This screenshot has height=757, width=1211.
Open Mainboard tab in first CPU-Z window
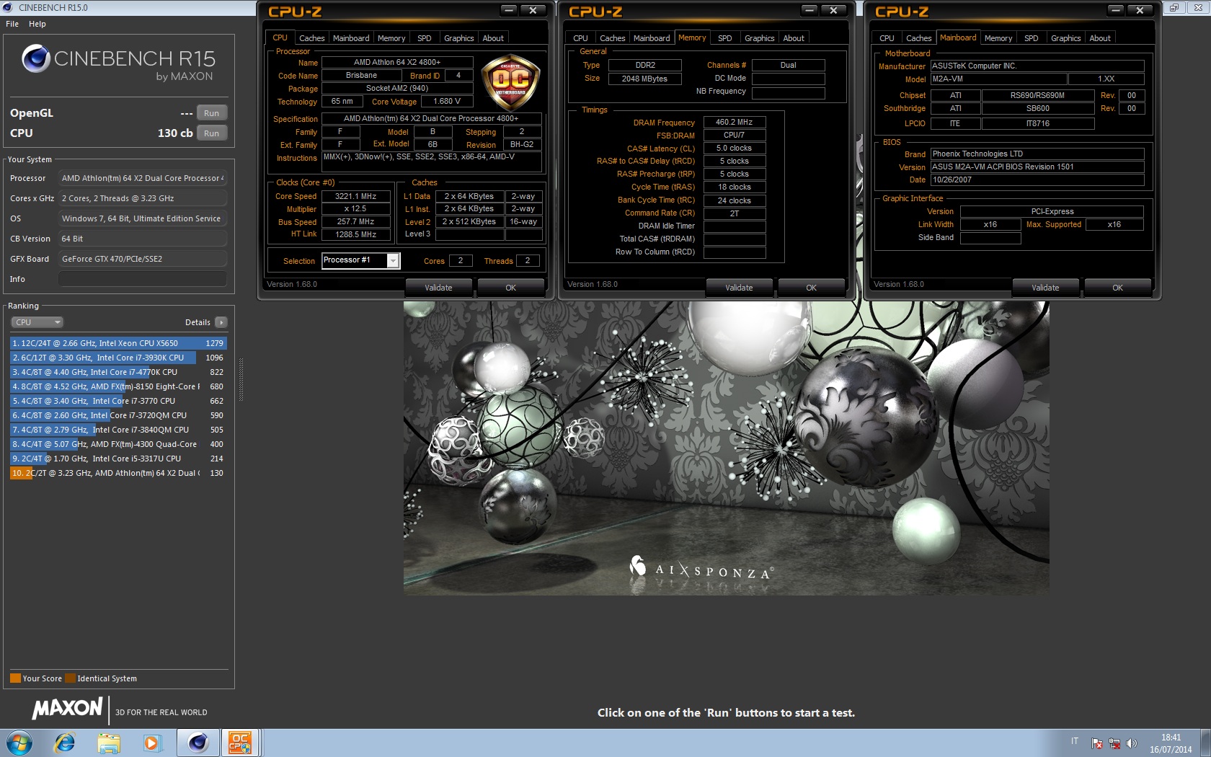tap(351, 38)
